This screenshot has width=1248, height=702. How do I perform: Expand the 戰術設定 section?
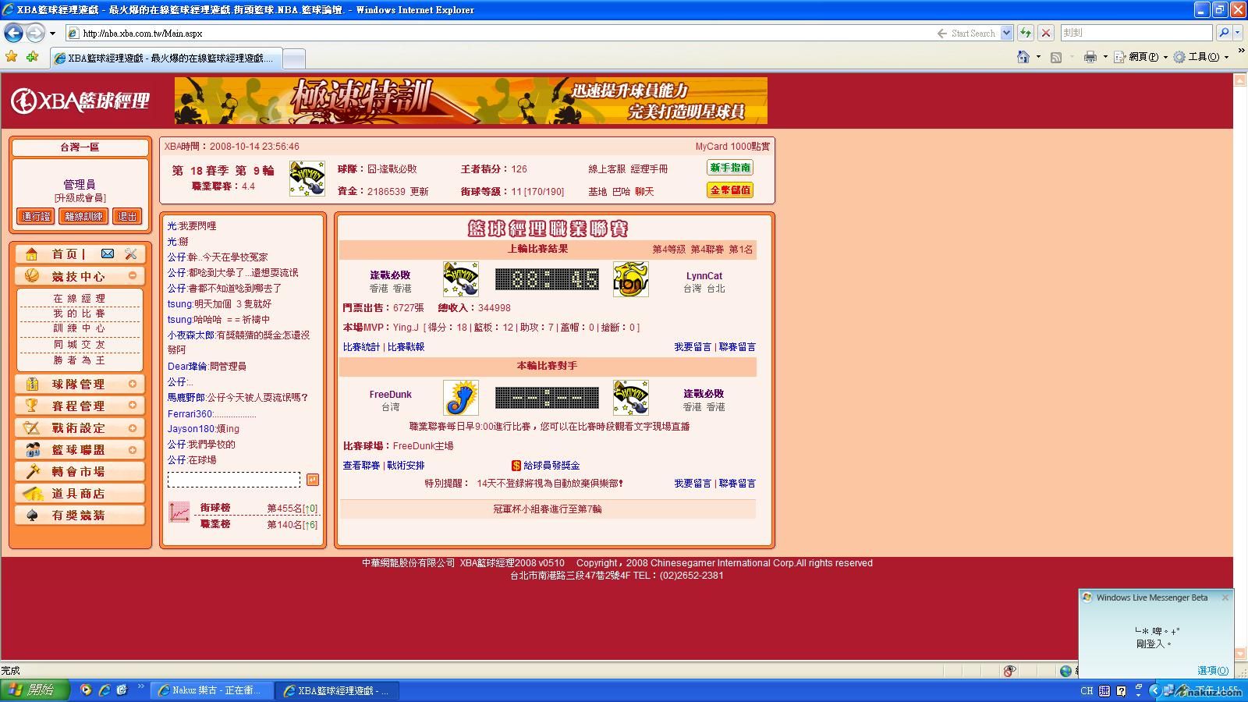click(133, 427)
